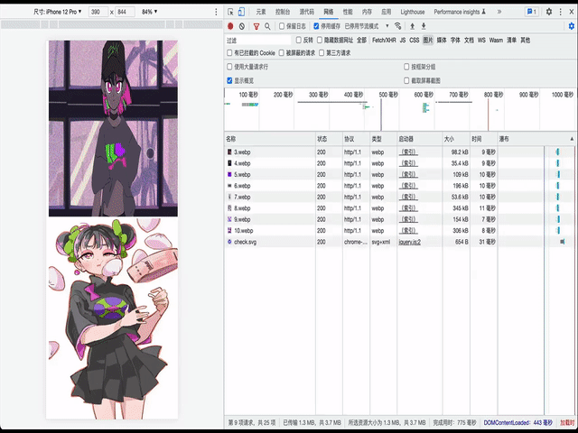
Task: Open network conditions wifi icon
Action: point(397,26)
